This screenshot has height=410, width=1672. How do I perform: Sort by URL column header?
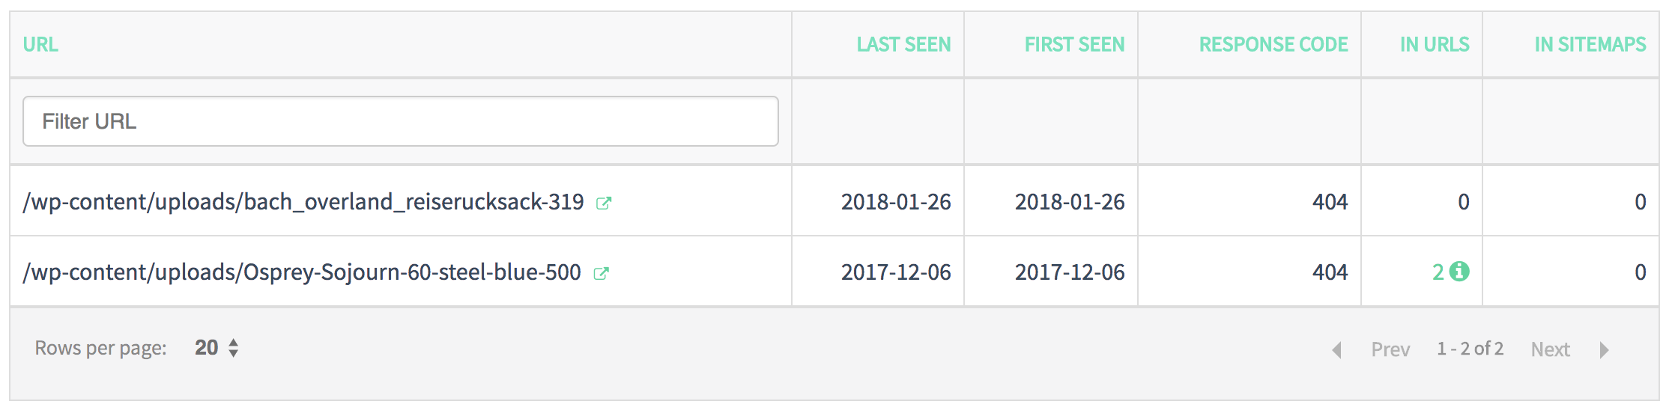click(x=40, y=44)
